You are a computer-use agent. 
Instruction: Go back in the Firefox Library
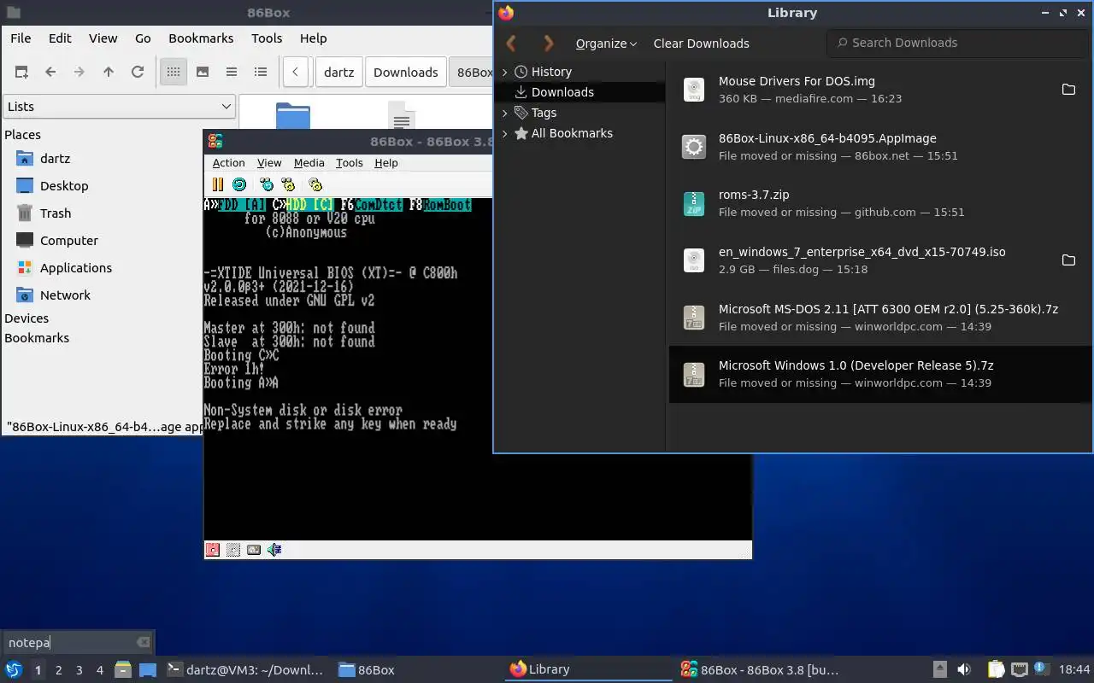coord(511,43)
